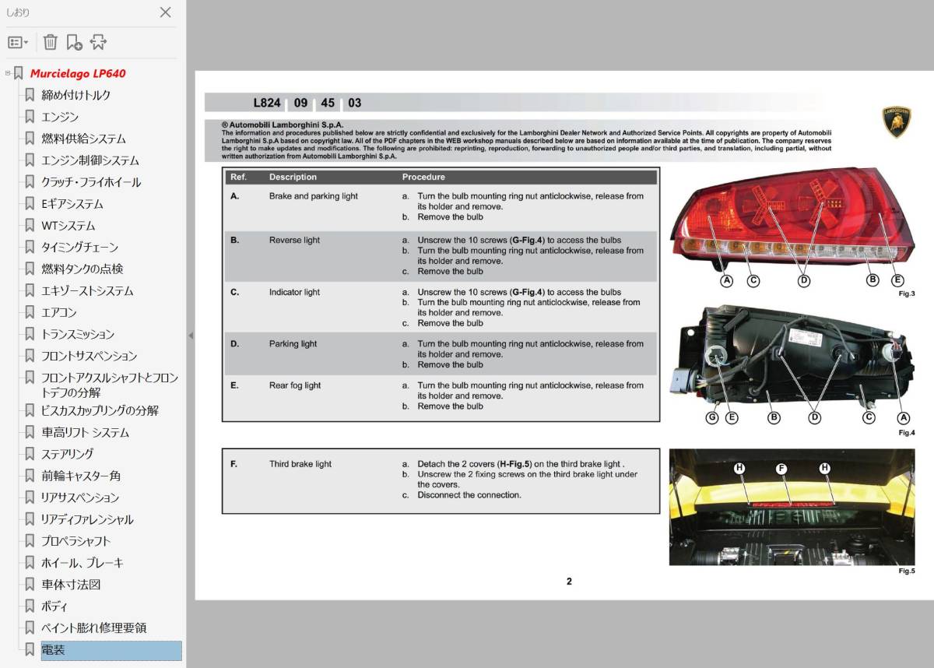Click 'Brake and parking light' description text

point(314,196)
